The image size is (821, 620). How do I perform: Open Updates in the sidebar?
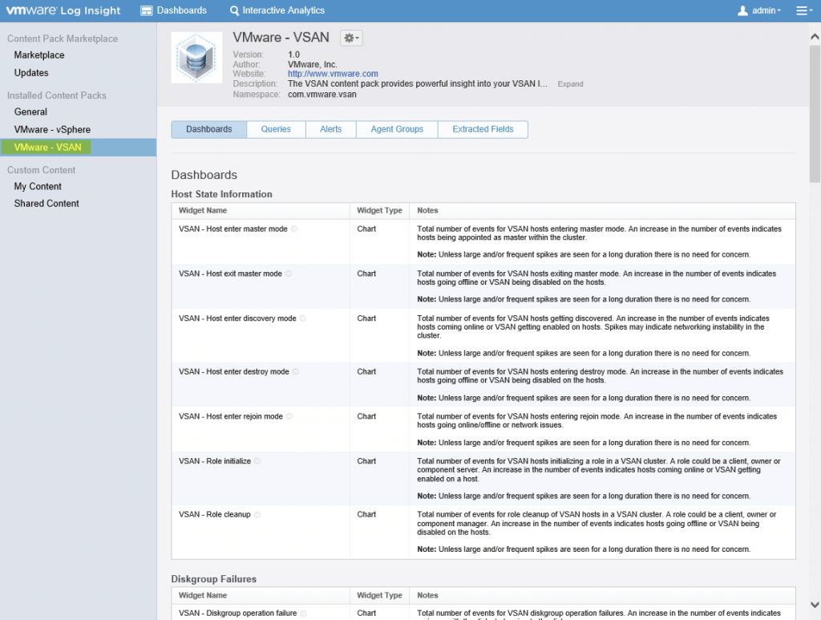31,73
